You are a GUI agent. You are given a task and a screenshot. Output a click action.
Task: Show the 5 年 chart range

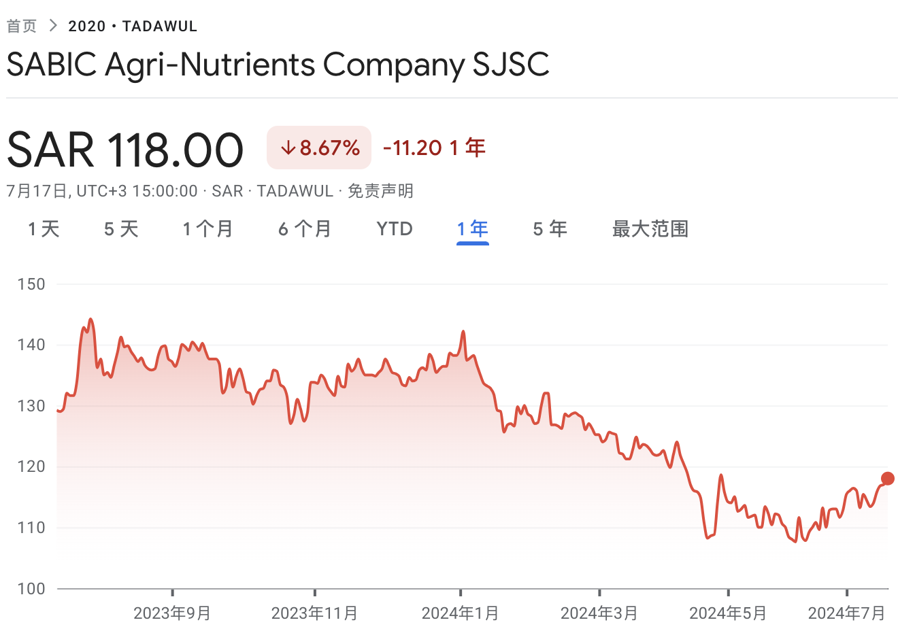[x=550, y=229]
